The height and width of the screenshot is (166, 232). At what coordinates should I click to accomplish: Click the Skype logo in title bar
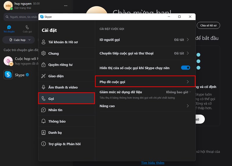click(42, 17)
